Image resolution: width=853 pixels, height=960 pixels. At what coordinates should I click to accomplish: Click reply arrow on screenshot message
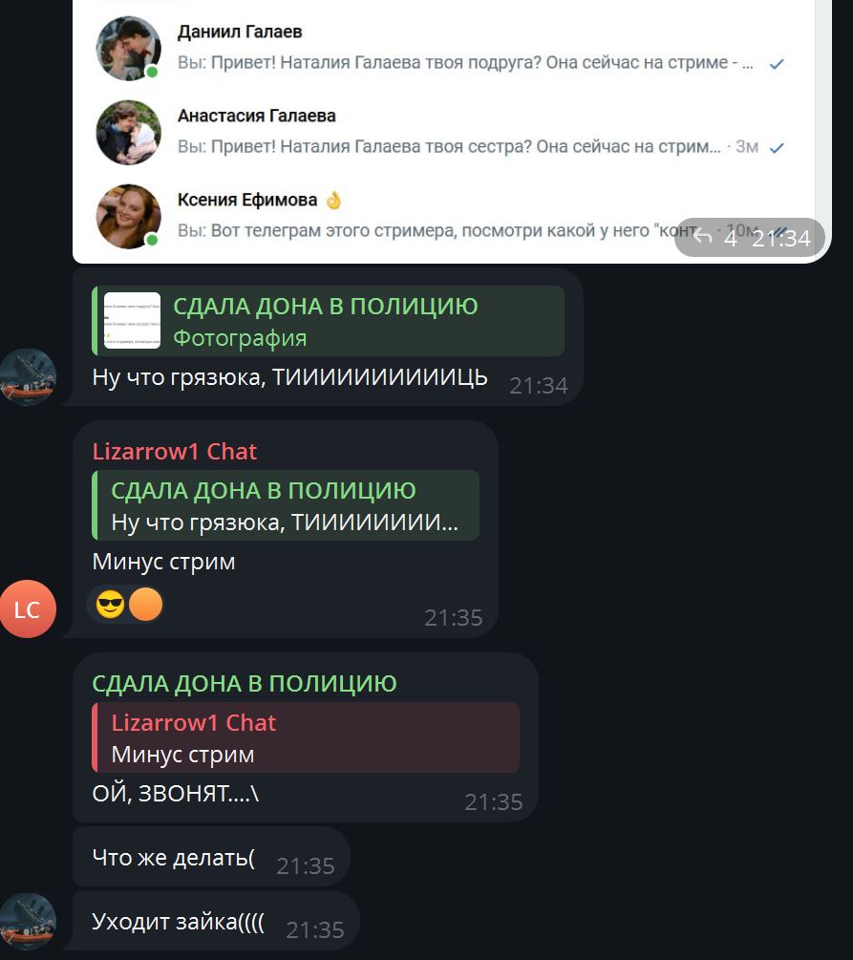pyautogui.click(x=702, y=237)
